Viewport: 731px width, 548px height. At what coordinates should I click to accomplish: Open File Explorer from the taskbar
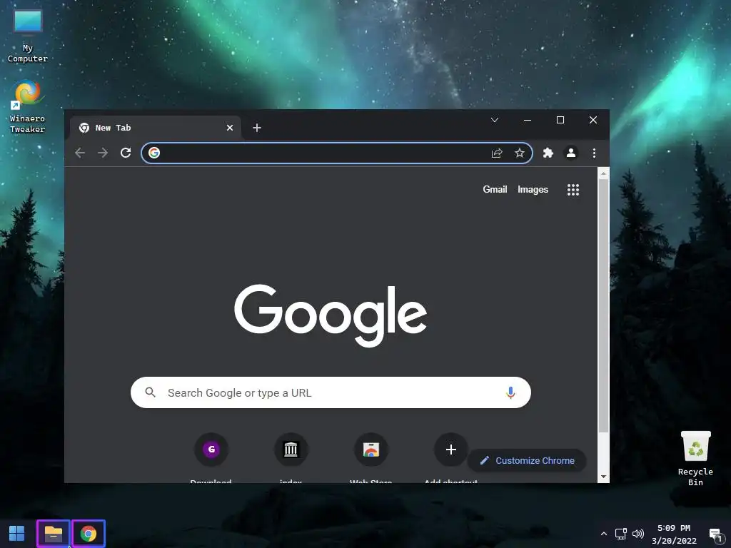click(x=53, y=534)
